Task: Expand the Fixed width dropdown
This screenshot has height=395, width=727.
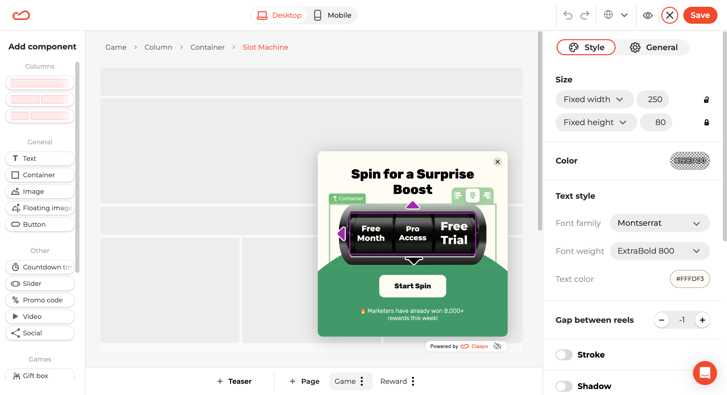Action: click(594, 99)
